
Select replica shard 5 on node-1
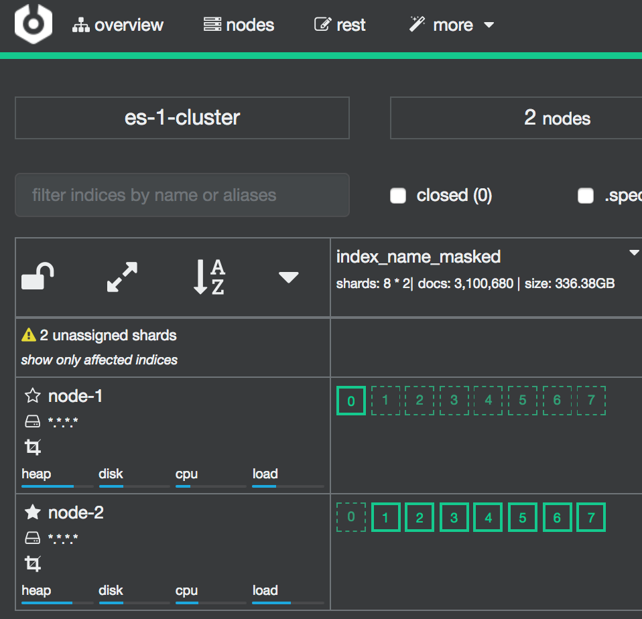tap(523, 401)
